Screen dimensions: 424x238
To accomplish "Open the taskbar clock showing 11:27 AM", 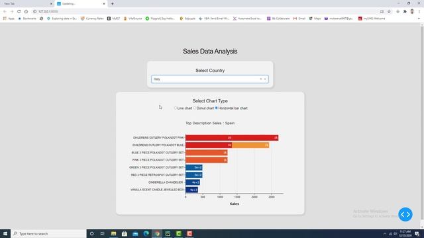I will pos(405,233).
